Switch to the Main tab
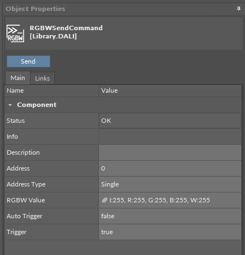 (17, 78)
